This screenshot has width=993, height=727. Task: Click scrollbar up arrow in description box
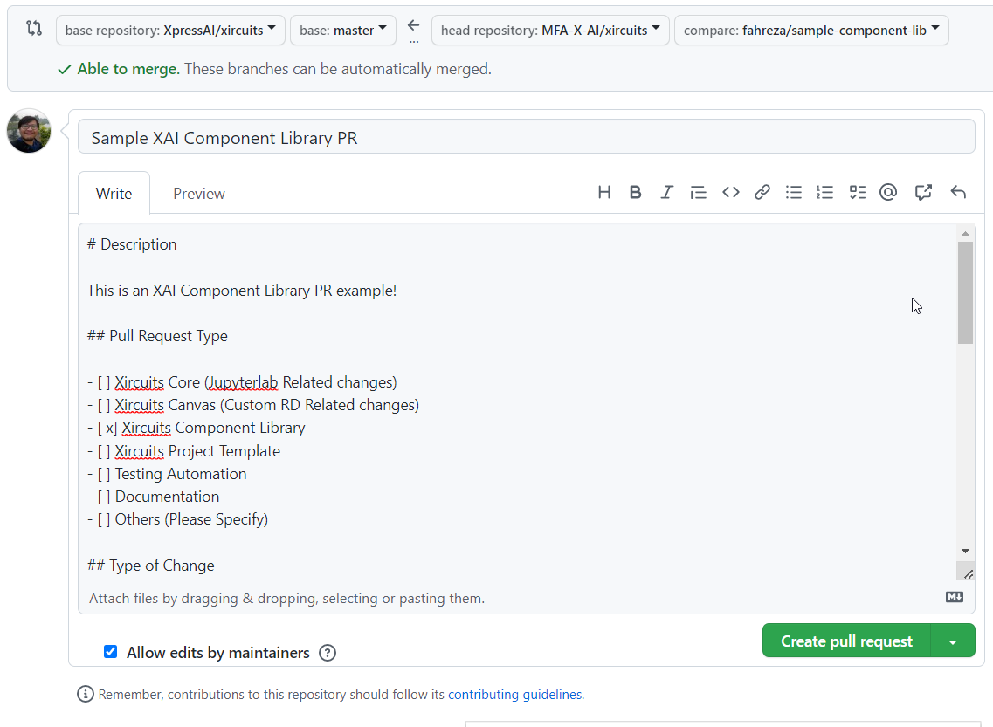[x=965, y=234]
